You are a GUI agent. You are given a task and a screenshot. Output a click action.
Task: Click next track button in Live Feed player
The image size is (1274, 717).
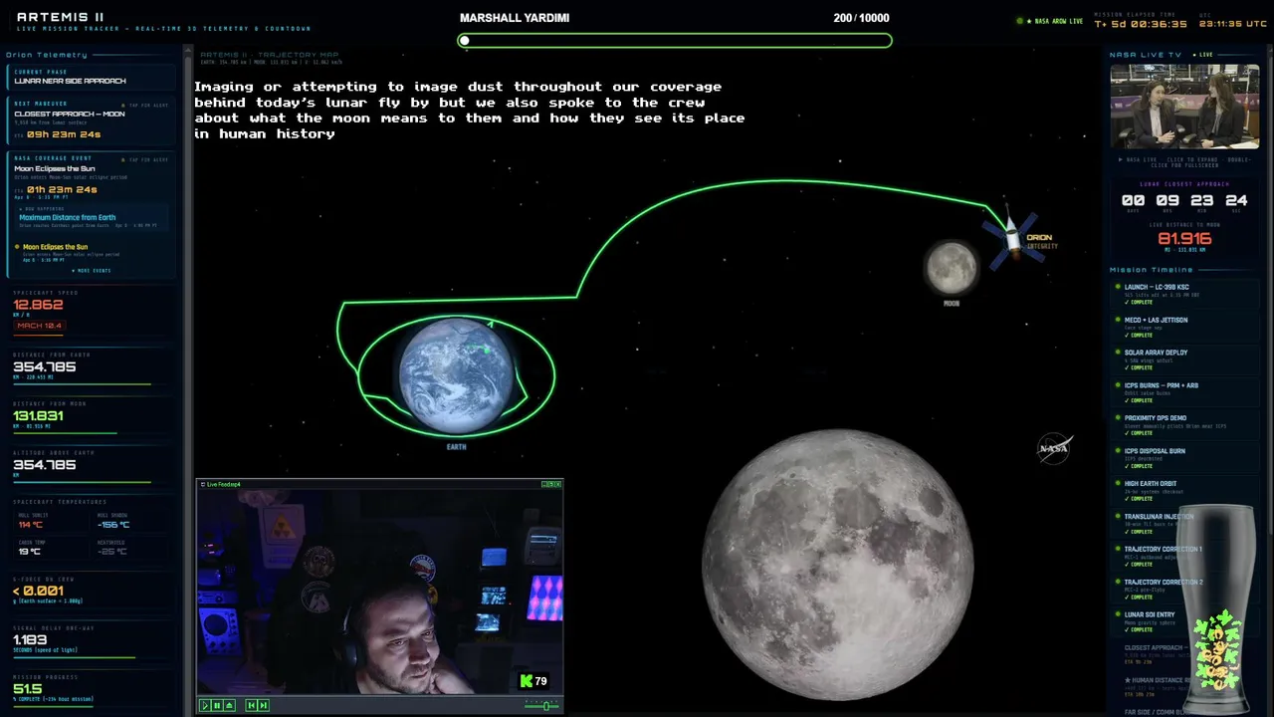click(263, 705)
